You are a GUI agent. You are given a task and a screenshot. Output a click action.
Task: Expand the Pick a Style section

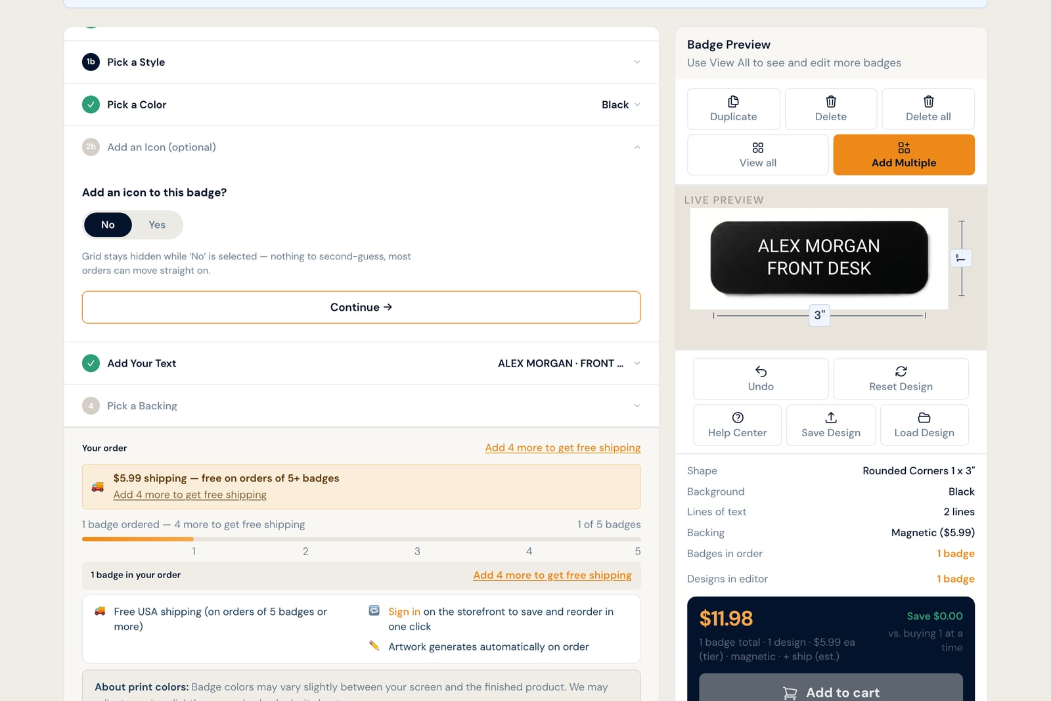(x=361, y=62)
